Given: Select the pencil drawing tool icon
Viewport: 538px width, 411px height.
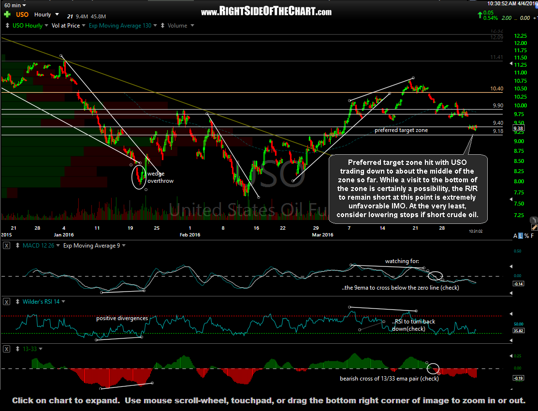Looking at the screenshot, I should click(534, 227).
